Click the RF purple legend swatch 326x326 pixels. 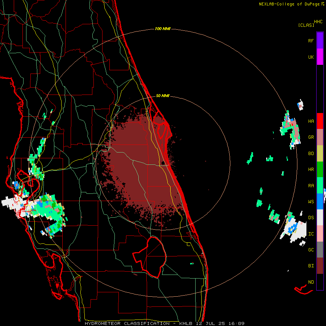[320, 41]
